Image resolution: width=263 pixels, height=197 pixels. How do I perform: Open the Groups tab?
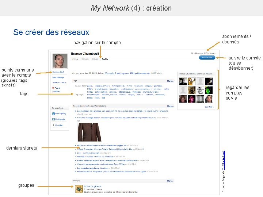95,59
